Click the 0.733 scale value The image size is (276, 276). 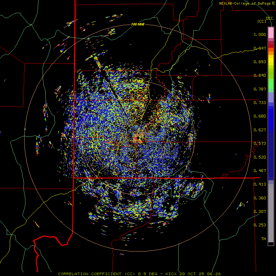(x=260, y=103)
